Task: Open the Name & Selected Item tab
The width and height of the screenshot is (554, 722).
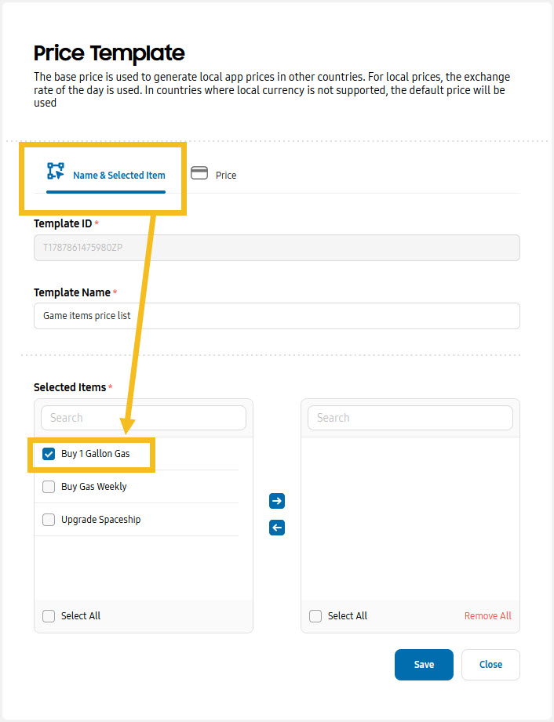Action: pos(106,176)
